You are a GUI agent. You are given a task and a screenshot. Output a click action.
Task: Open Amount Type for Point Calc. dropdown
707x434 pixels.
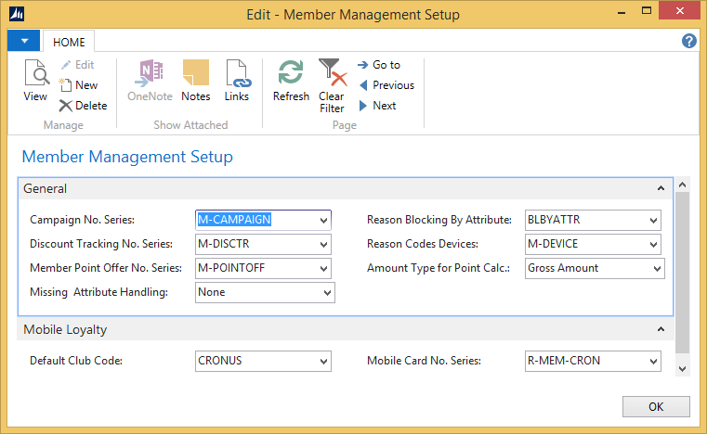pyautogui.click(x=658, y=269)
